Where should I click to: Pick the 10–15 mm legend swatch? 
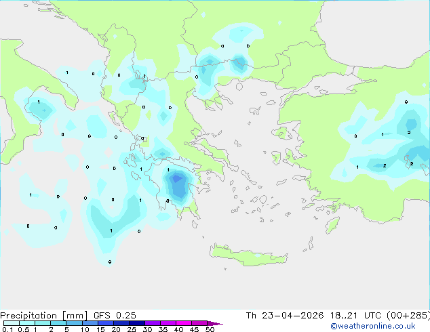[90, 323]
